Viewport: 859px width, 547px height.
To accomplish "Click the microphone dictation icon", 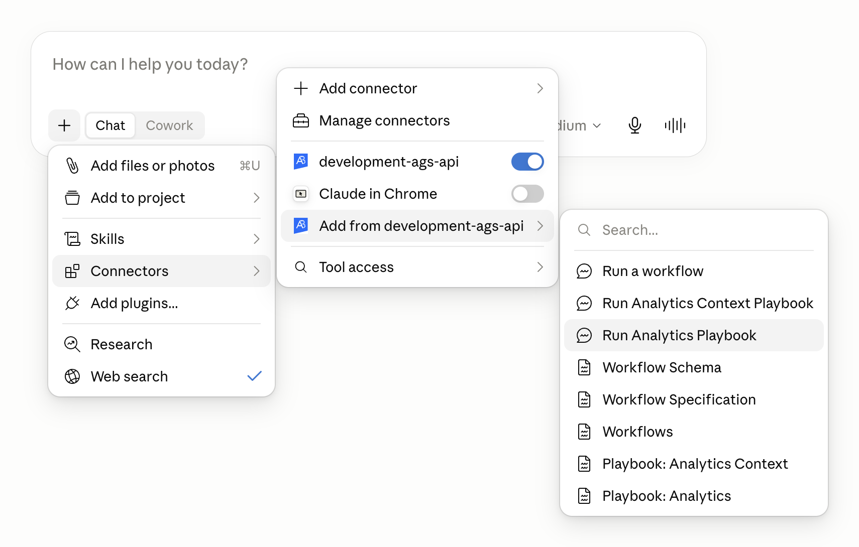I will click(x=635, y=125).
